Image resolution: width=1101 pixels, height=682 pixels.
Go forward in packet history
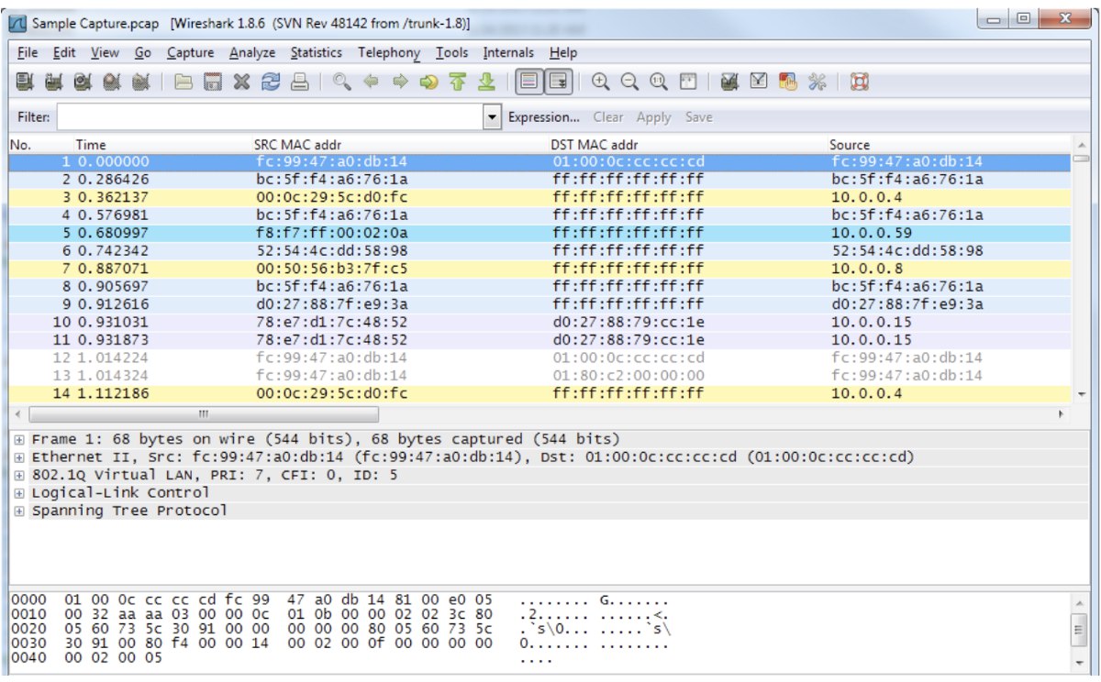tap(400, 82)
